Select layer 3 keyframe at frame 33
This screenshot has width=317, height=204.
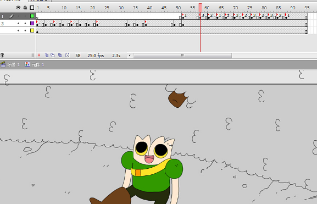(x=129, y=24)
